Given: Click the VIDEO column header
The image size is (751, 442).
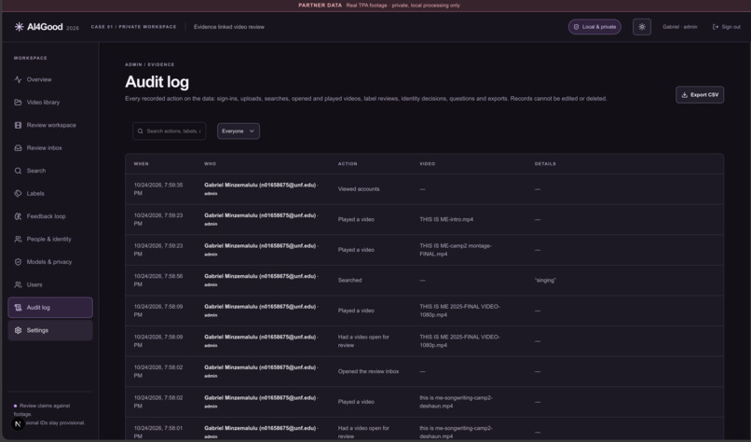Looking at the screenshot, I should [x=428, y=164].
